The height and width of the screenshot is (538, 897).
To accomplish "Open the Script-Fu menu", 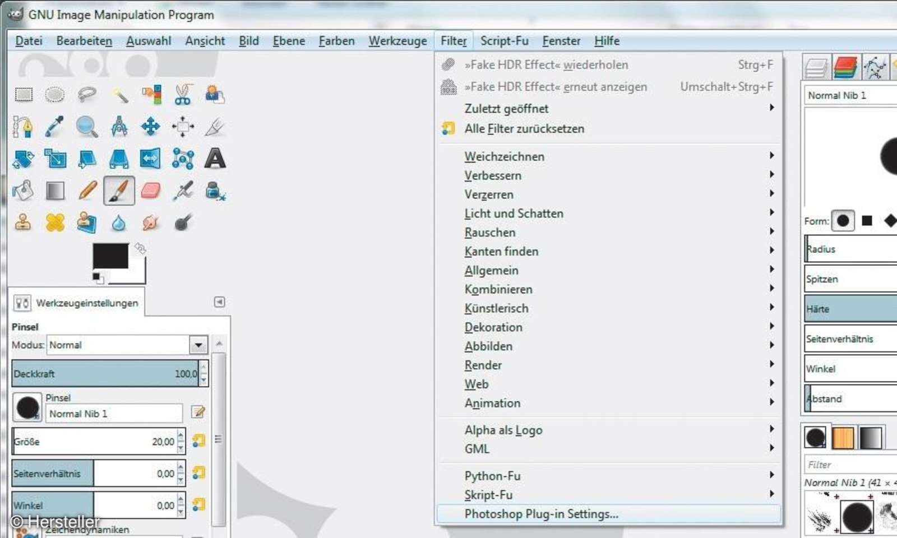I will pyautogui.click(x=504, y=40).
